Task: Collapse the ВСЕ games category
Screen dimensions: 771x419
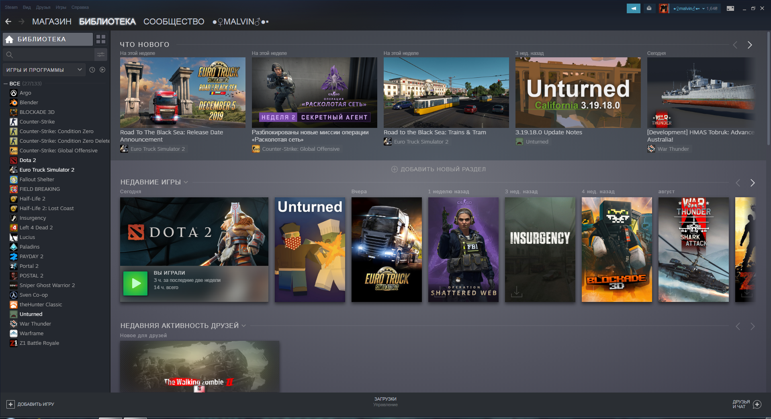Action: tap(6, 84)
